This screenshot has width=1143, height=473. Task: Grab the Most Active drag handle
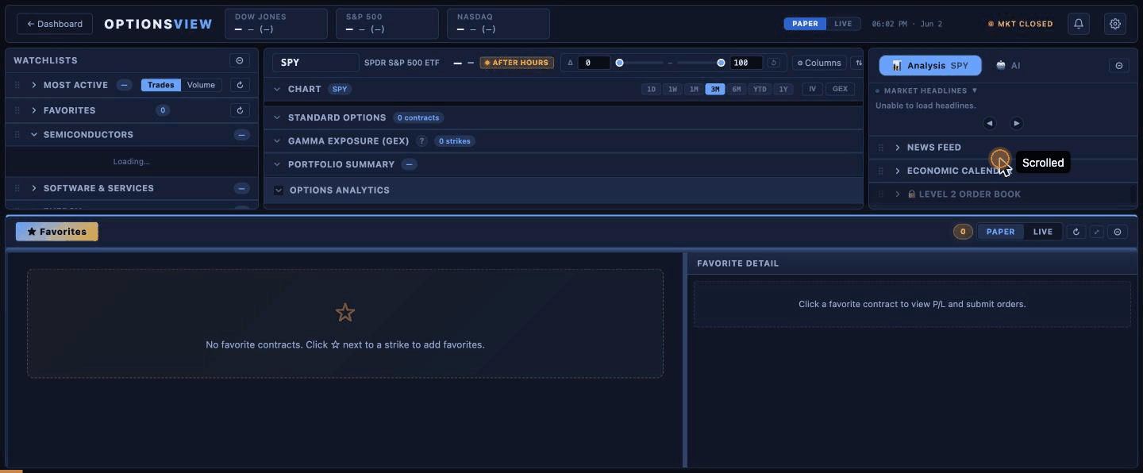(x=17, y=85)
